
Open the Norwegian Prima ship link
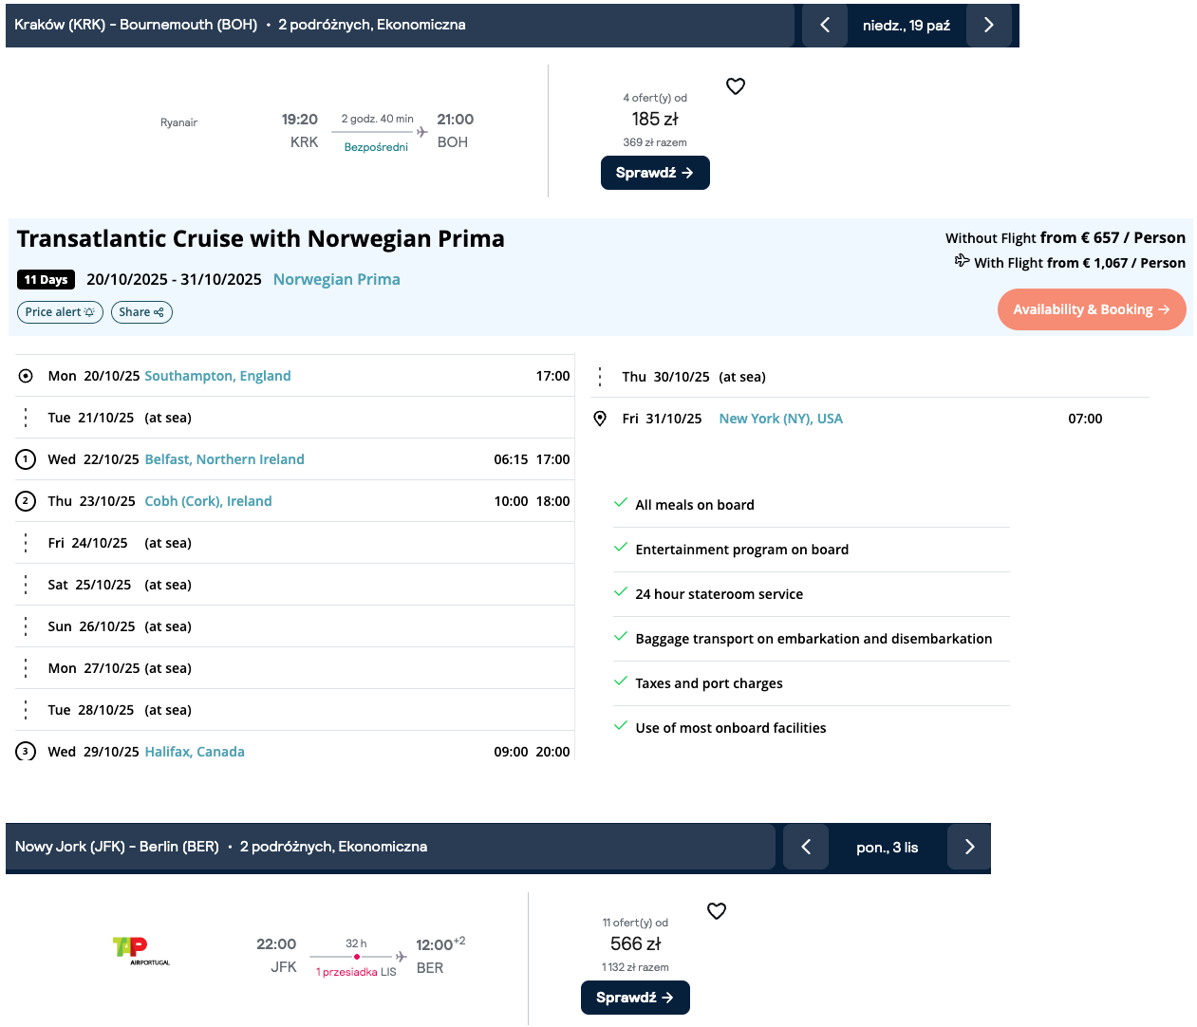coord(337,279)
